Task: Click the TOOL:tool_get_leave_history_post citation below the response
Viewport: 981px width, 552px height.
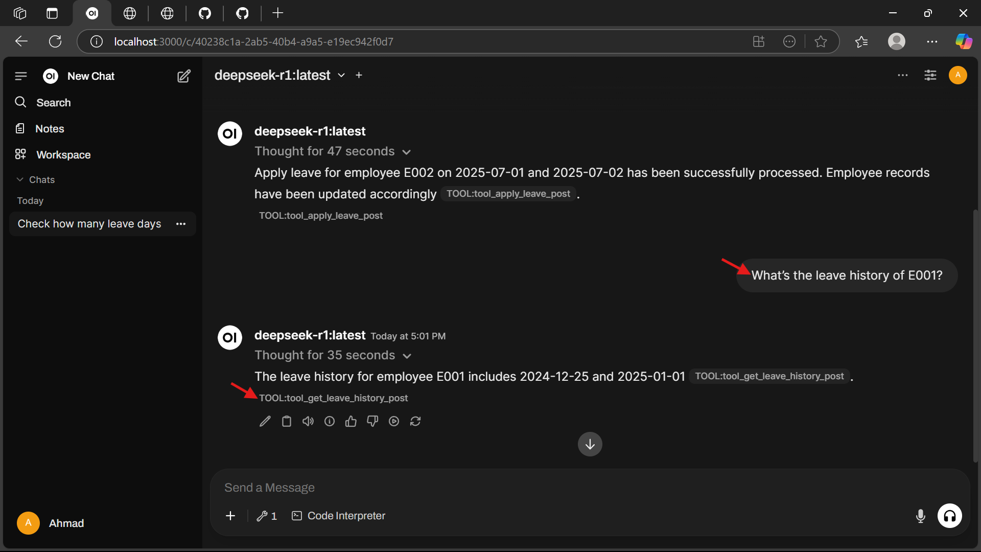Action: click(x=333, y=398)
